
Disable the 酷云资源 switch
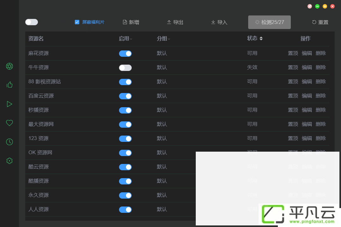(x=125, y=167)
